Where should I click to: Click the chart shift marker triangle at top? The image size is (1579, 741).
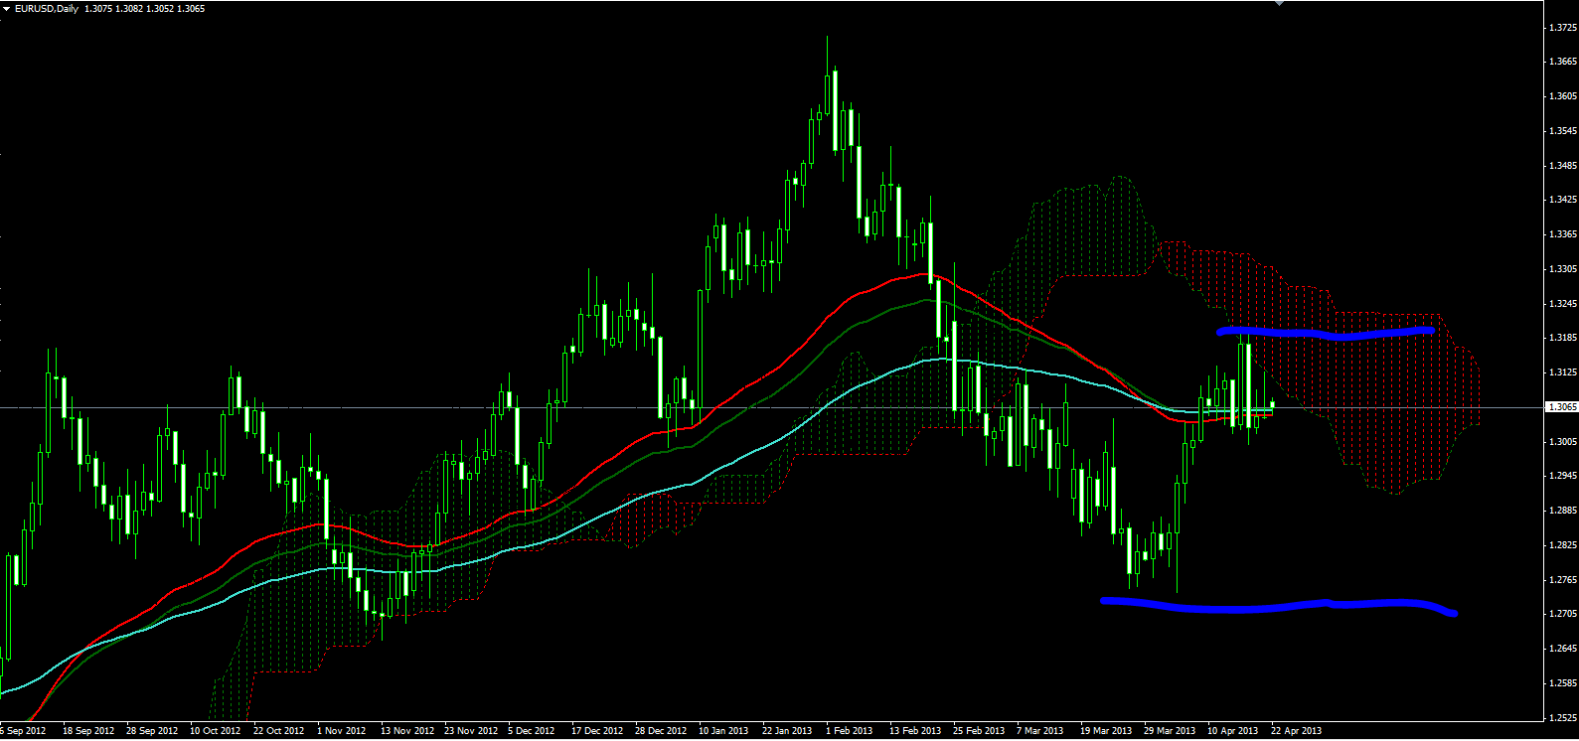pyautogui.click(x=1280, y=3)
